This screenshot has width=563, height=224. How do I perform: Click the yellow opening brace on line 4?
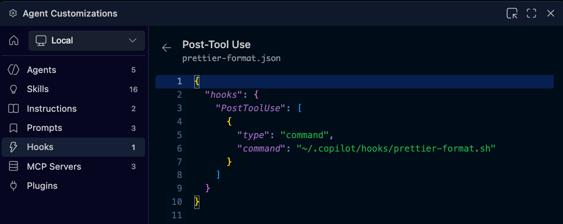pyautogui.click(x=229, y=122)
